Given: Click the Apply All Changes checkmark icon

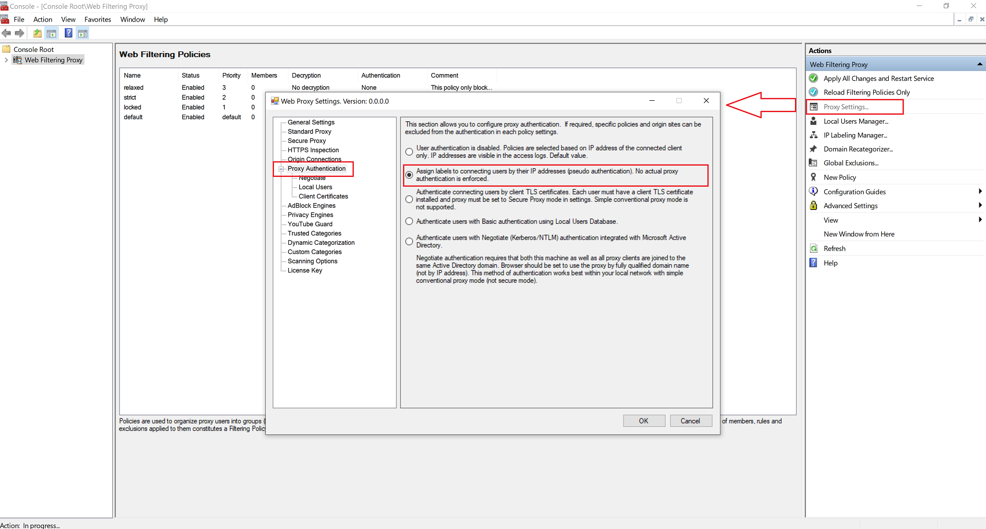Looking at the screenshot, I should 814,78.
